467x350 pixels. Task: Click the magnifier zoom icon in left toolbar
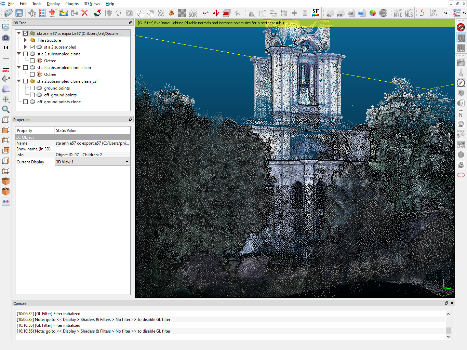click(6, 109)
